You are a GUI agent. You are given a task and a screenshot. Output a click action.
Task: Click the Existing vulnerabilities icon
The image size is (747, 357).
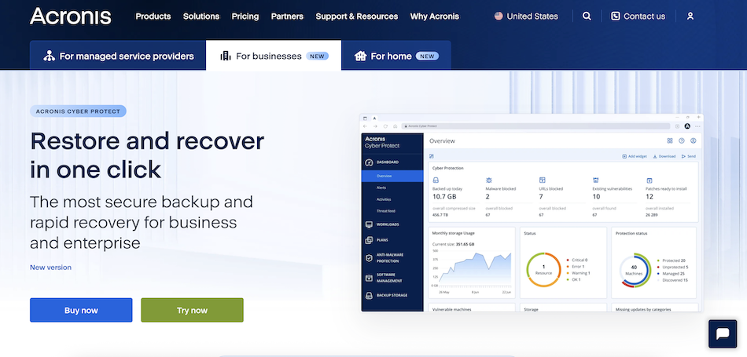595,180
